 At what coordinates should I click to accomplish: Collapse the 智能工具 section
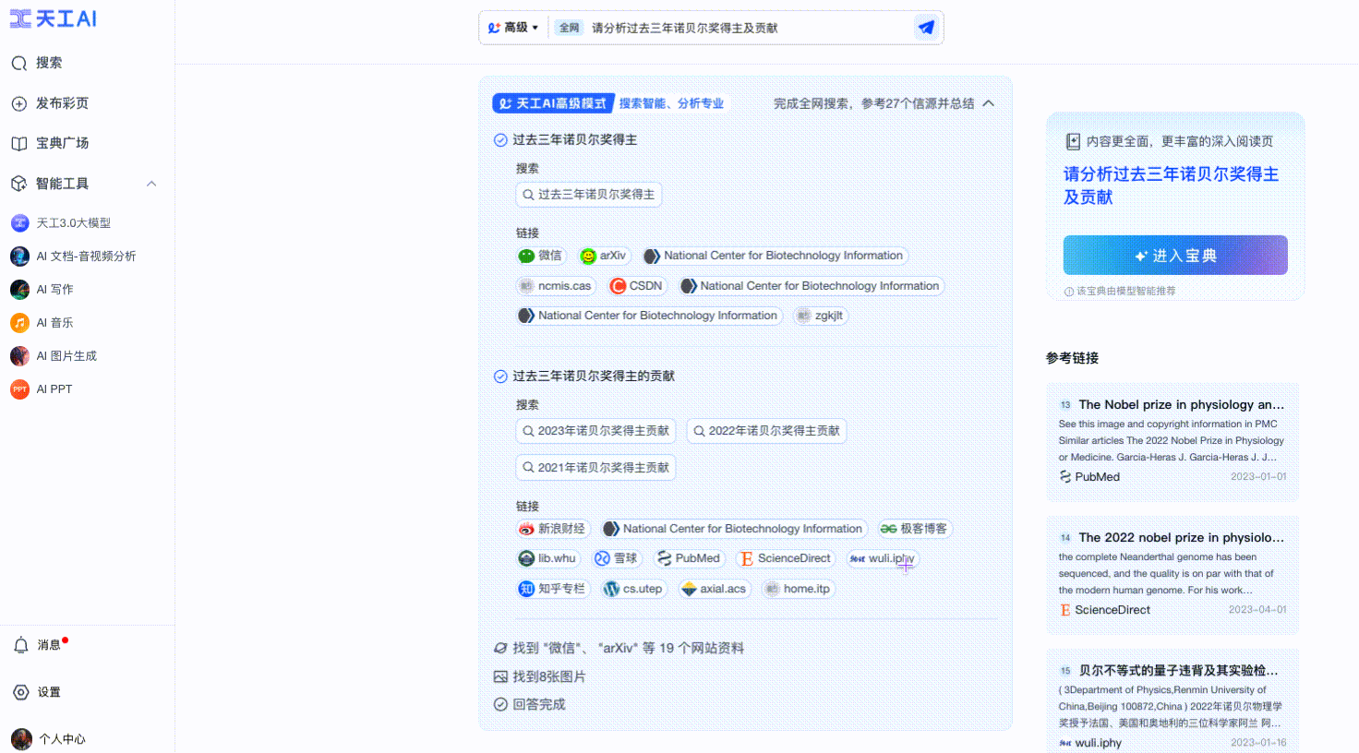tap(151, 183)
